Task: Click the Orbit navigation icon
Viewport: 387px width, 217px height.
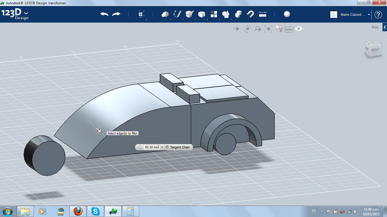Action: 247,29
